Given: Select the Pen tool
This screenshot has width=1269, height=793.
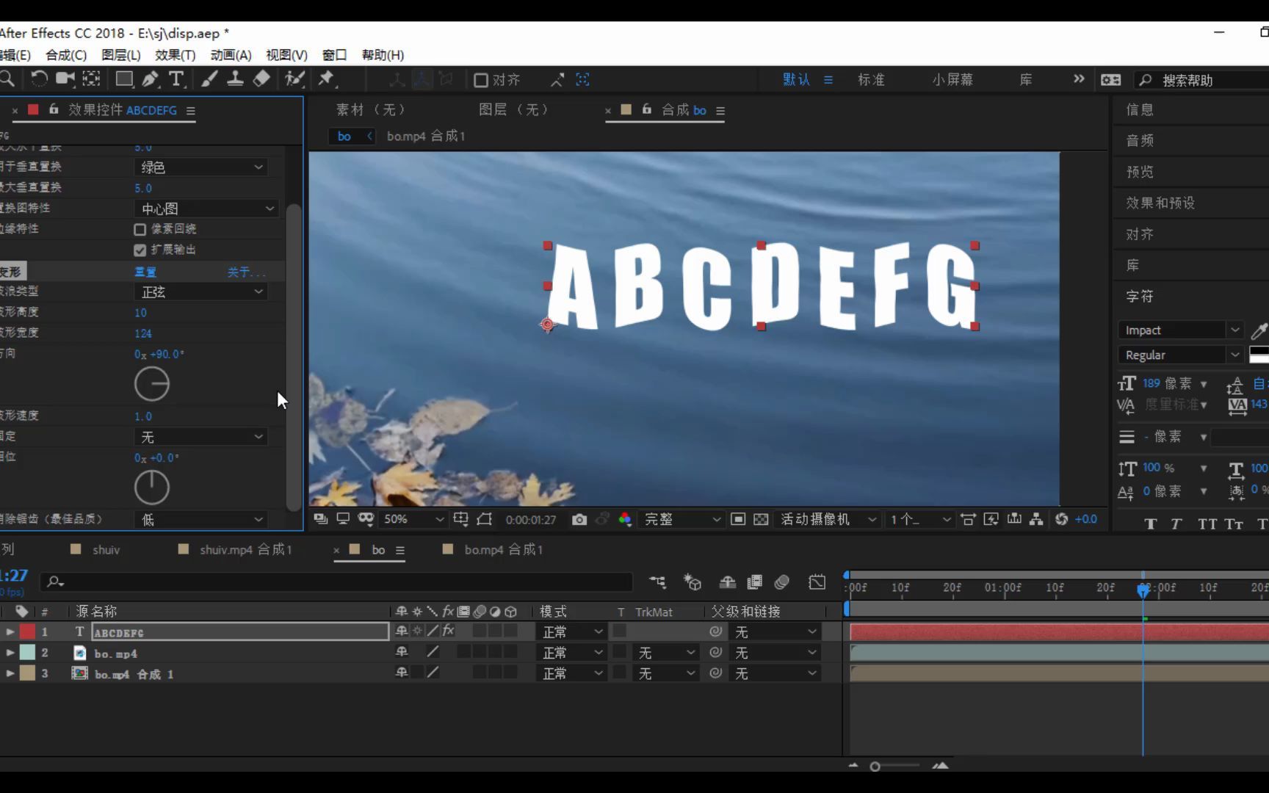Looking at the screenshot, I should (x=151, y=79).
